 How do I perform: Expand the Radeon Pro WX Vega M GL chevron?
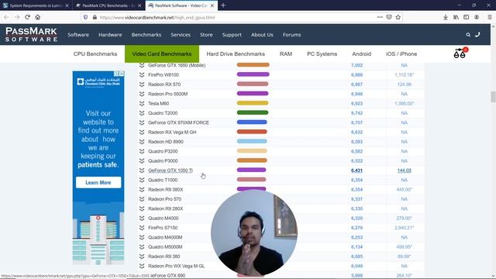(x=142, y=266)
